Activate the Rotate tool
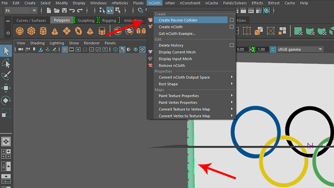Viewport: 334px width, 188px height. pos(6,100)
